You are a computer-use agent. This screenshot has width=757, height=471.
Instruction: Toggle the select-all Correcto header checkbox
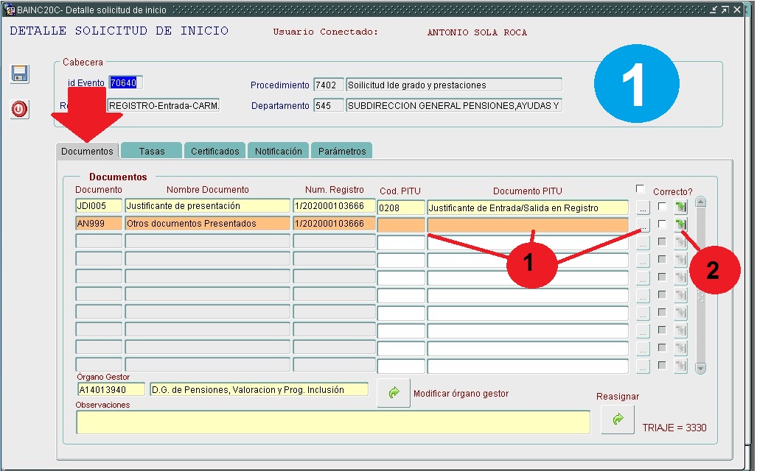click(640, 188)
